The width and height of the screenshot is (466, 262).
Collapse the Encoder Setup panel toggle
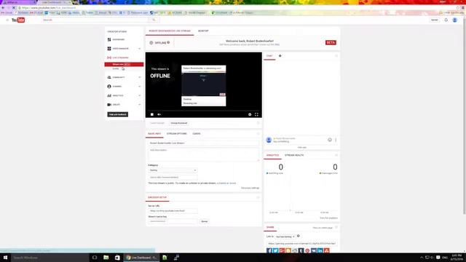pyautogui.click(x=258, y=197)
